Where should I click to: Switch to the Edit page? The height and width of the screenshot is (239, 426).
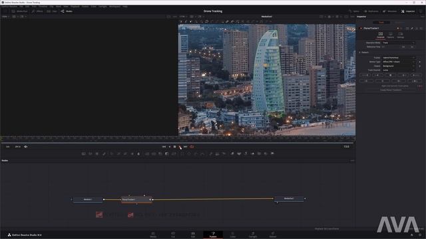[x=193, y=234]
